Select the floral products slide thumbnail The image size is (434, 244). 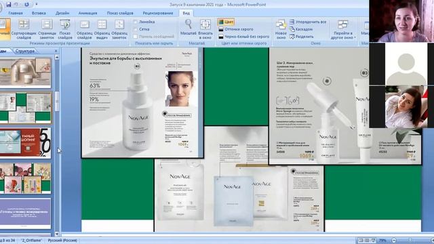[x=26, y=178]
